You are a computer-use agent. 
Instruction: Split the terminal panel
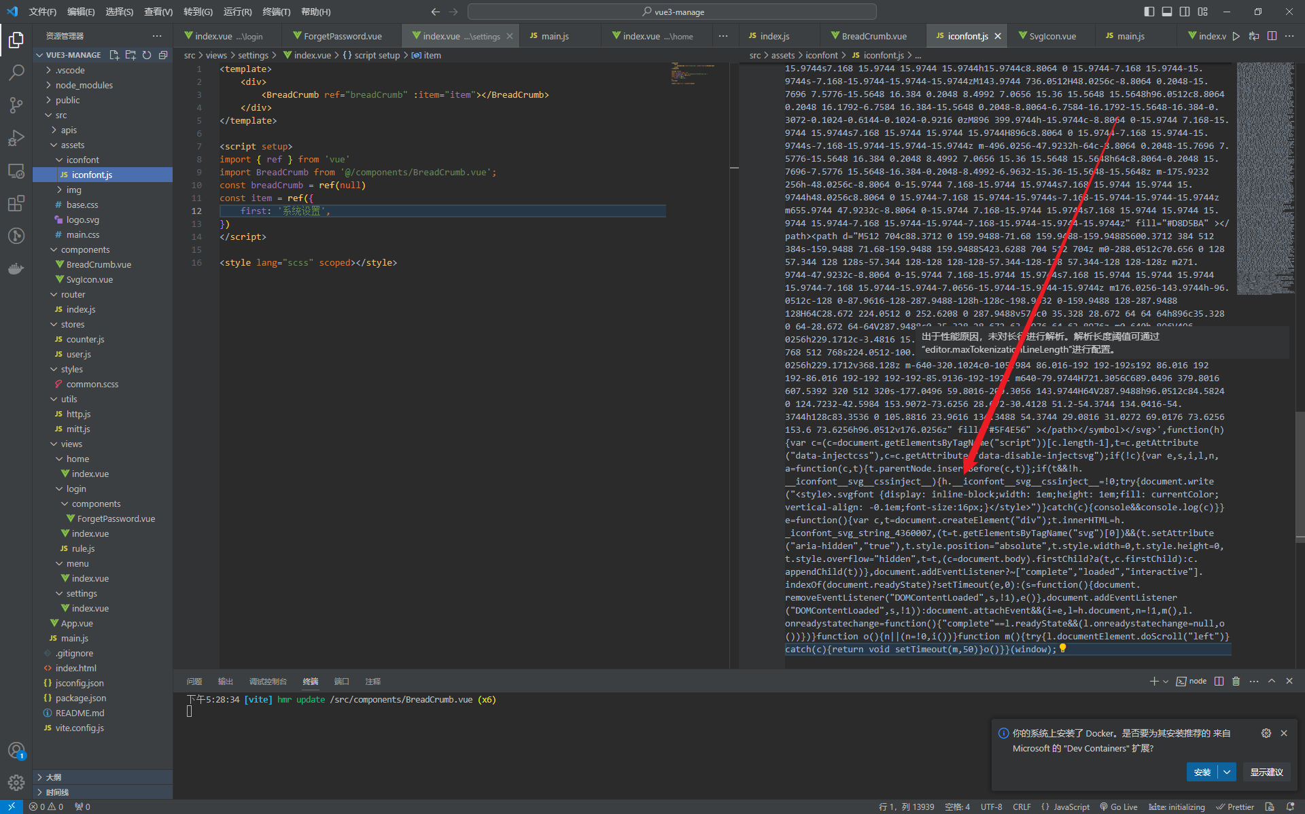tap(1219, 681)
